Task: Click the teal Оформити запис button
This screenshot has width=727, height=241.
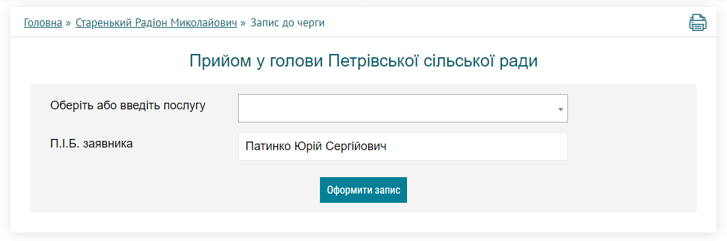Action: click(363, 190)
